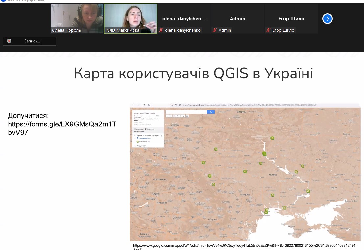Screen dimensions: 364x250
Task: Click olena danylchenko's muted microphone icon
Action: (161, 30)
